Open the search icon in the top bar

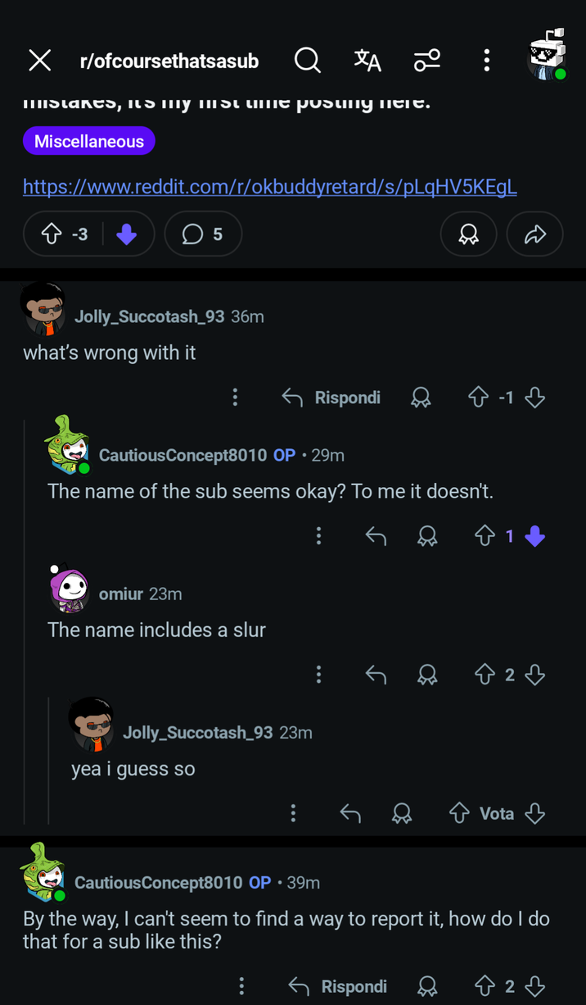307,60
